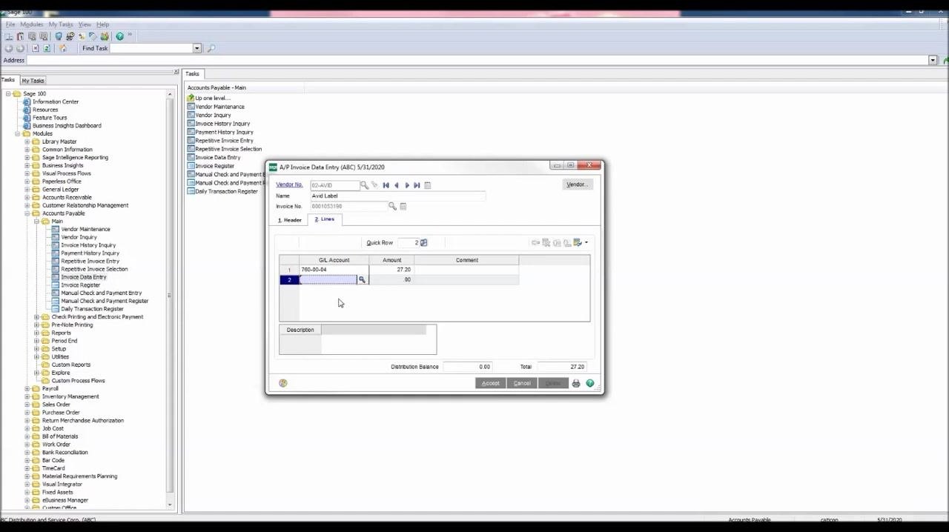949x532 pixels.
Task: Open Invoice History Inquiry in Tasks list
Action: point(222,124)
